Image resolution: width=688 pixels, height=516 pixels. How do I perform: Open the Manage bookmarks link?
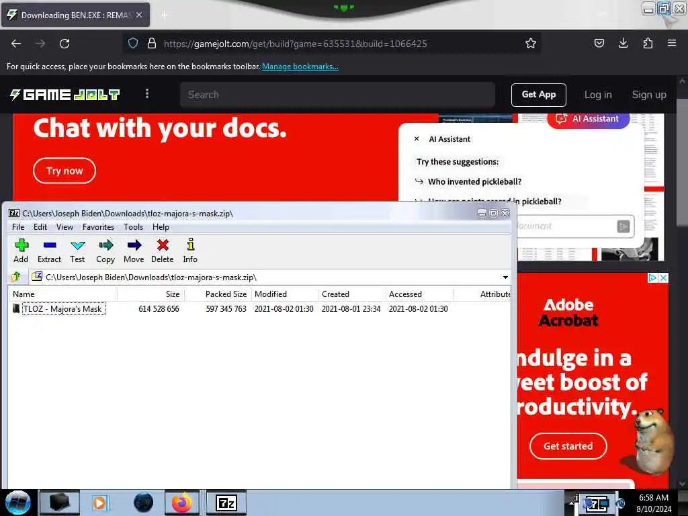point(300,67)
